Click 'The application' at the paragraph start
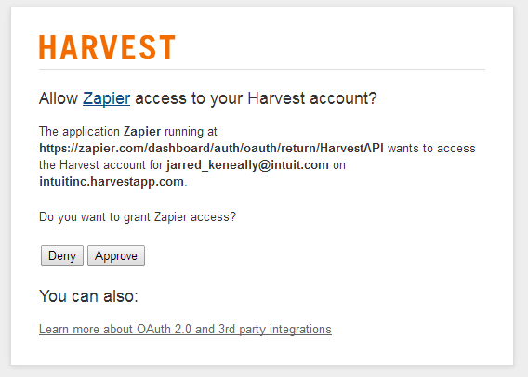 pyautogui.click(x=79, y=132)
